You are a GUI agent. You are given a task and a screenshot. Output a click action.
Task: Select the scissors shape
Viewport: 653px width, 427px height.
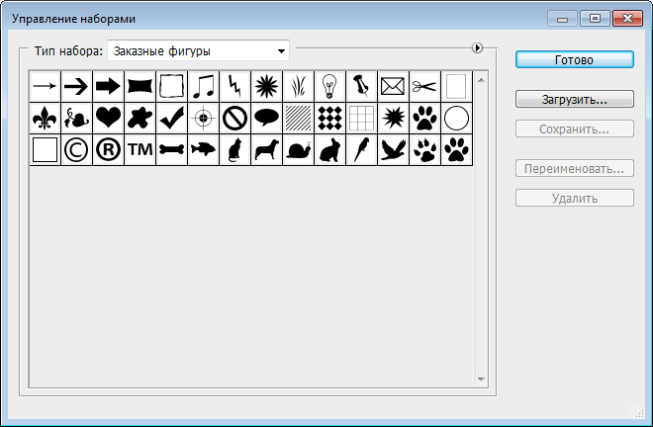(424, 87)
